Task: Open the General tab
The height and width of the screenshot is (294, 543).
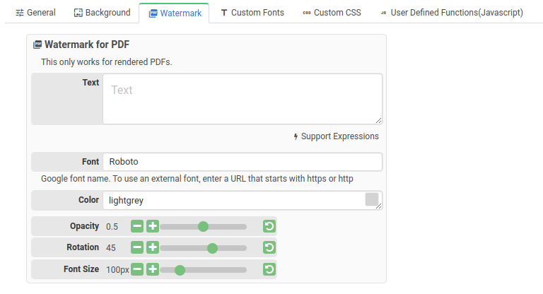Action: [x=35, y=13]
